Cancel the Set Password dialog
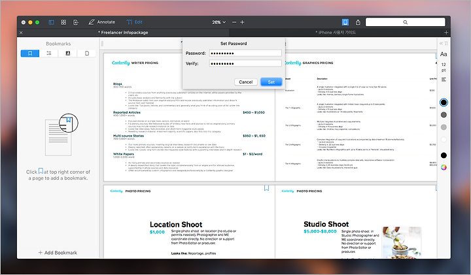This screenshot has height=275, width=471. tap(246, 82)
